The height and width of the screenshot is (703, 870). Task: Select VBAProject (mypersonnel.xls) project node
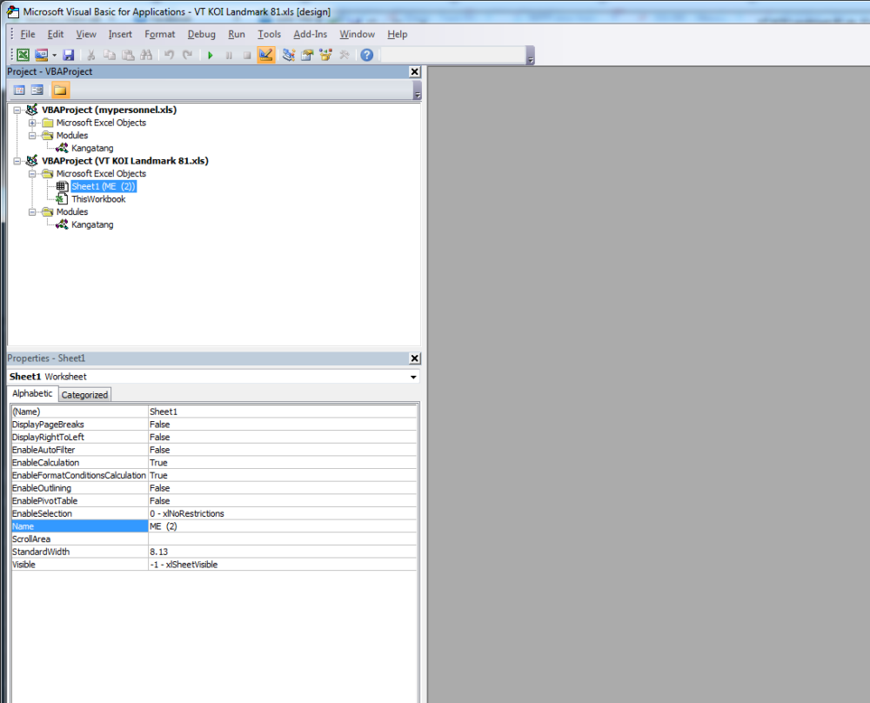click(x=110, y=110)
